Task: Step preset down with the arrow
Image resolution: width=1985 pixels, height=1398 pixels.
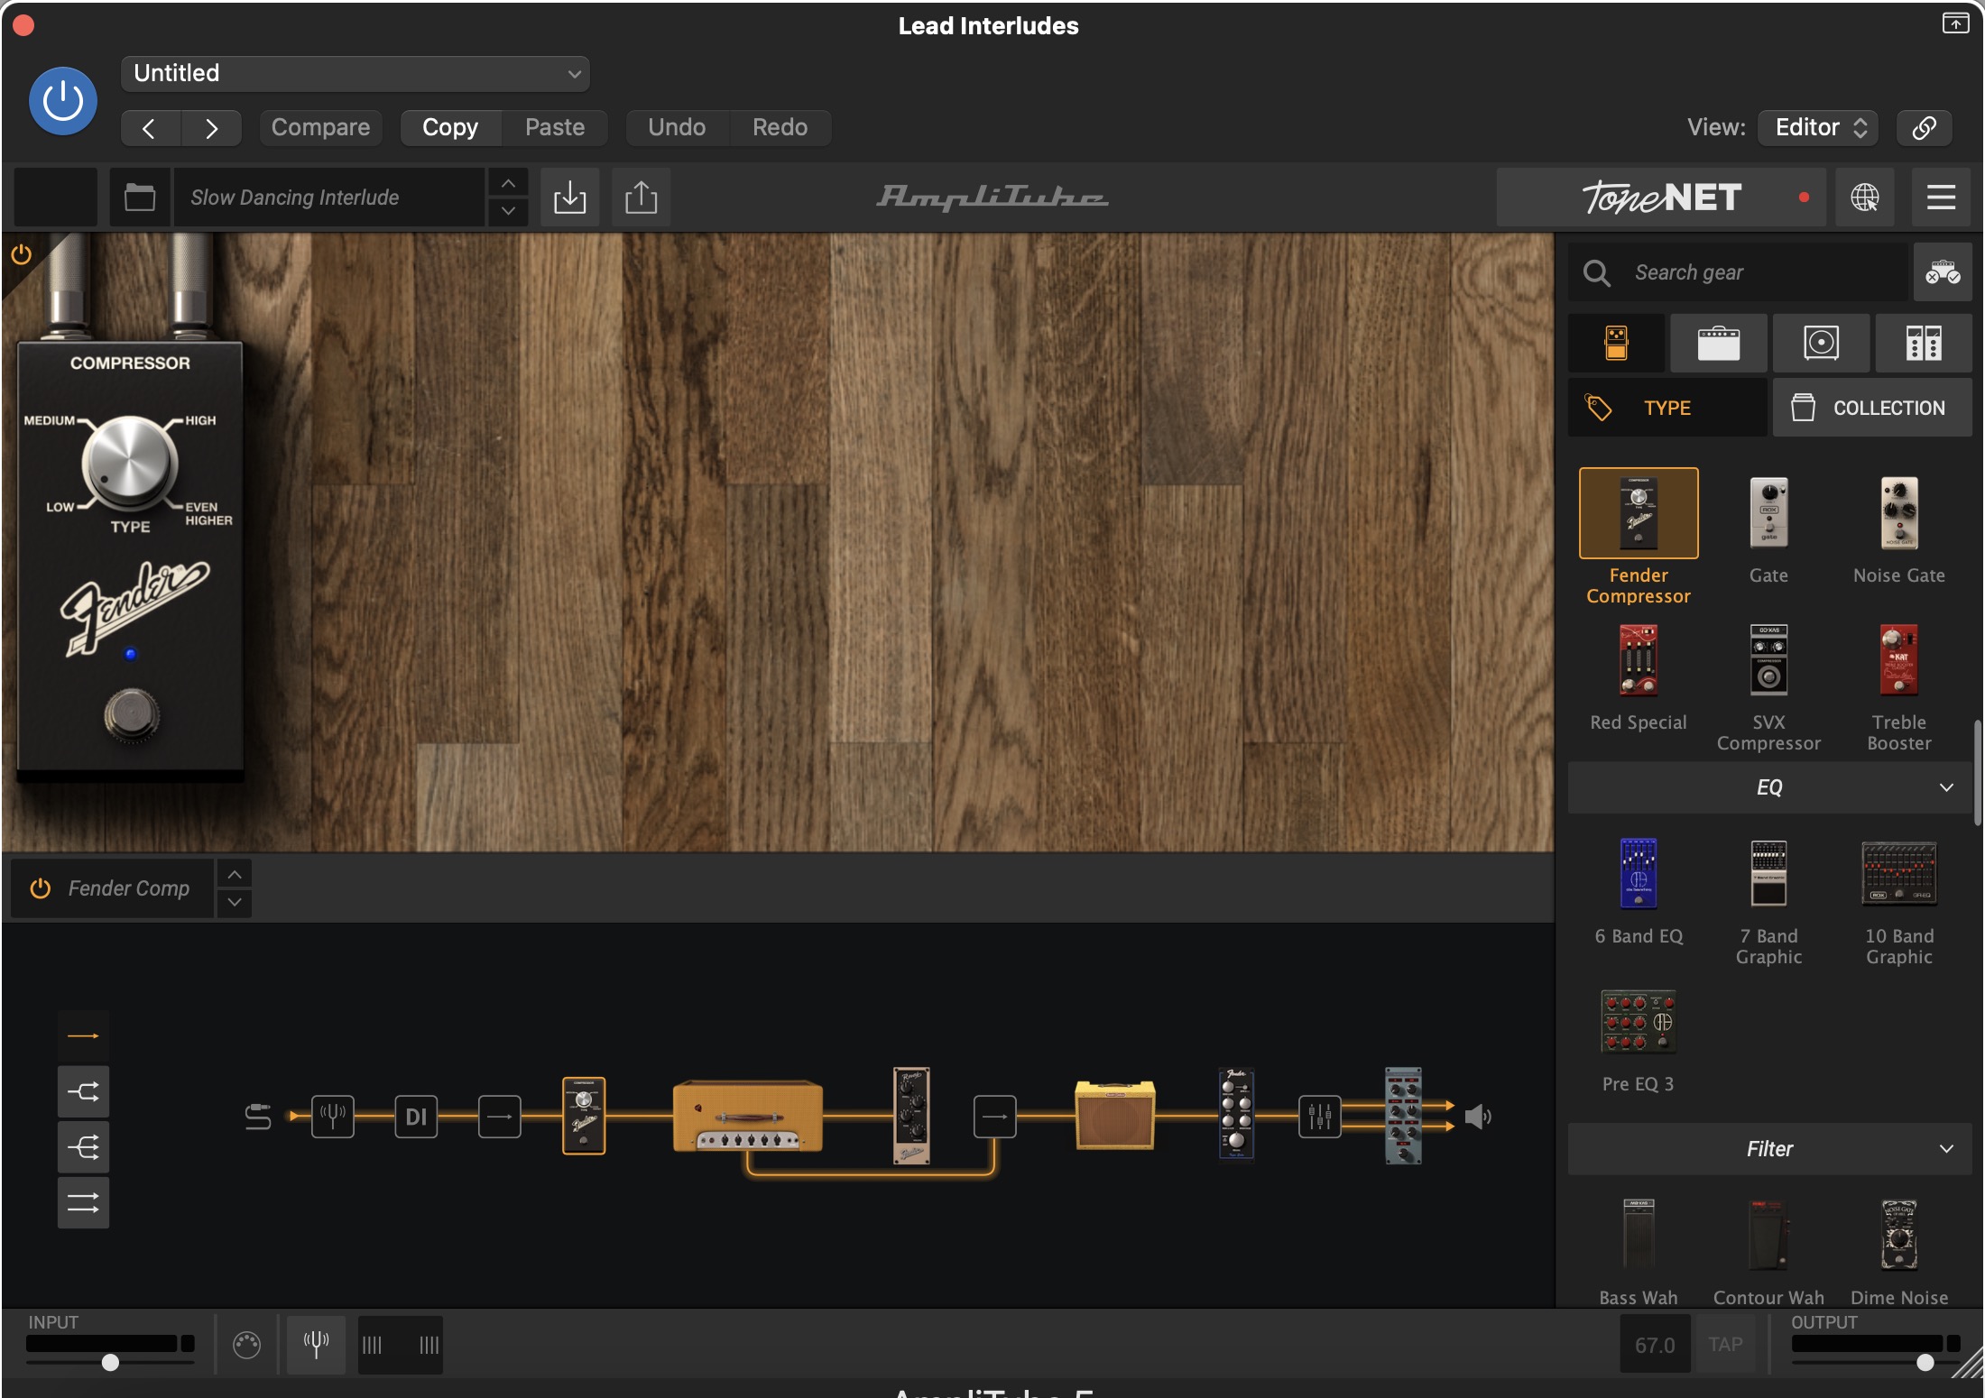Action: coord(508,211)
